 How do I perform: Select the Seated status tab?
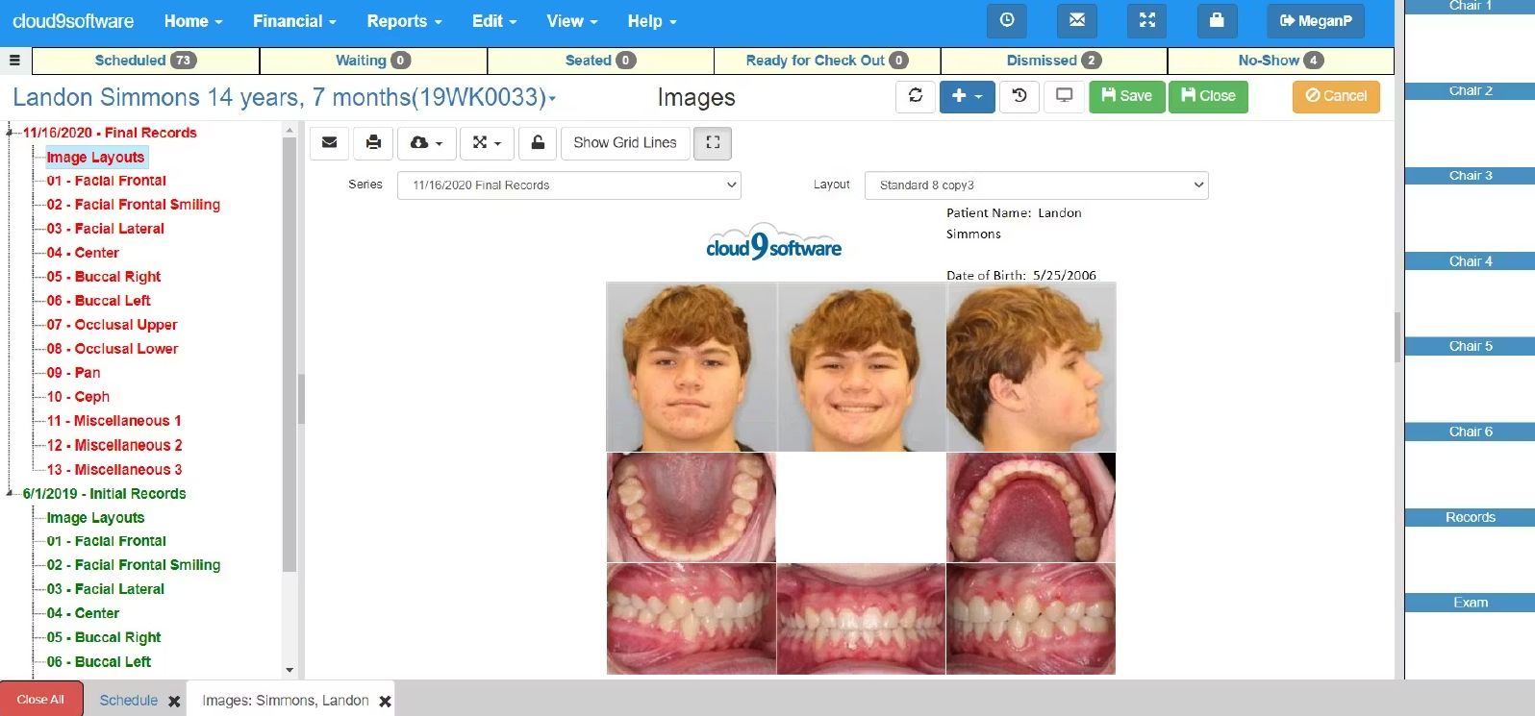point(600,60)
